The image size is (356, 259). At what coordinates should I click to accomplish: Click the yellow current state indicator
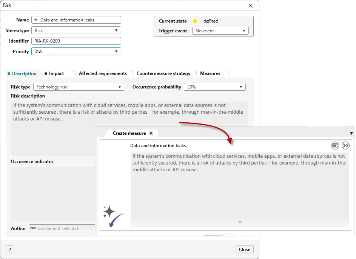[x=195, y=21]
